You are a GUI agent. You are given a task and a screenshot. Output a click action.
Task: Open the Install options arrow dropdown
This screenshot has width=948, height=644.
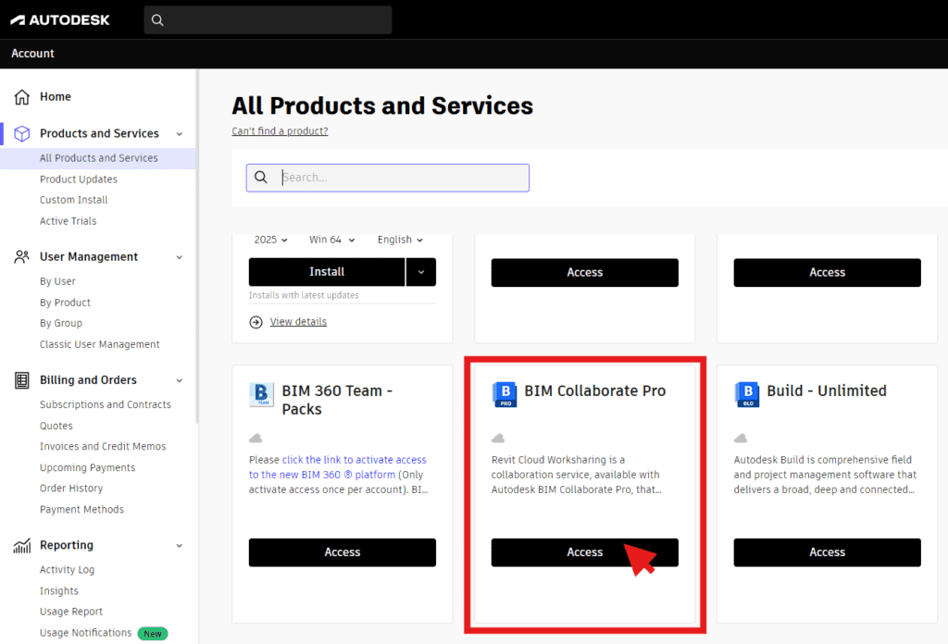[421, 272]
